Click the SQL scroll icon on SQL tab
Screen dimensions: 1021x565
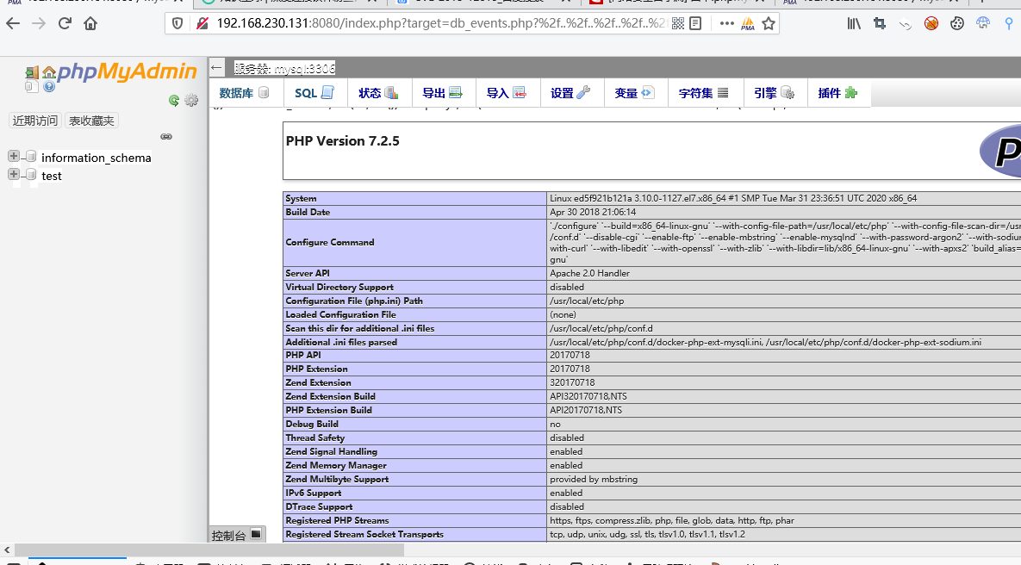[327, 92]
